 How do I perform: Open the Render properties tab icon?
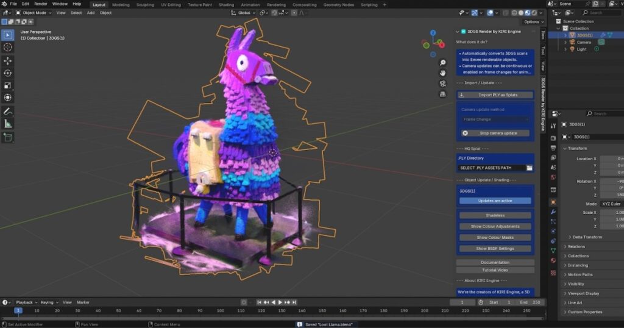(553, 138)
